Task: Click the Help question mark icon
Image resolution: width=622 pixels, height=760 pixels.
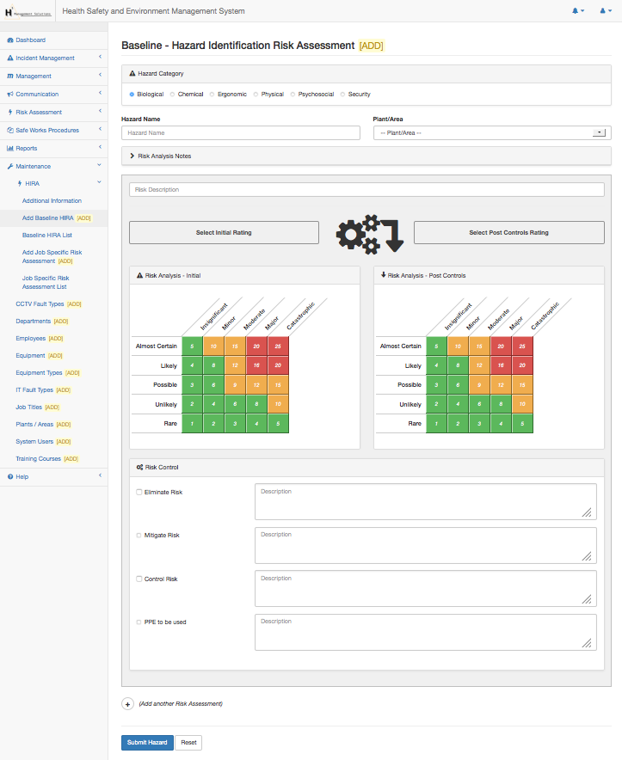Action: (10, 476)
